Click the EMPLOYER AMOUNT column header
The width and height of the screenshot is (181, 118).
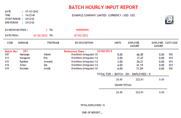(157, 44)
